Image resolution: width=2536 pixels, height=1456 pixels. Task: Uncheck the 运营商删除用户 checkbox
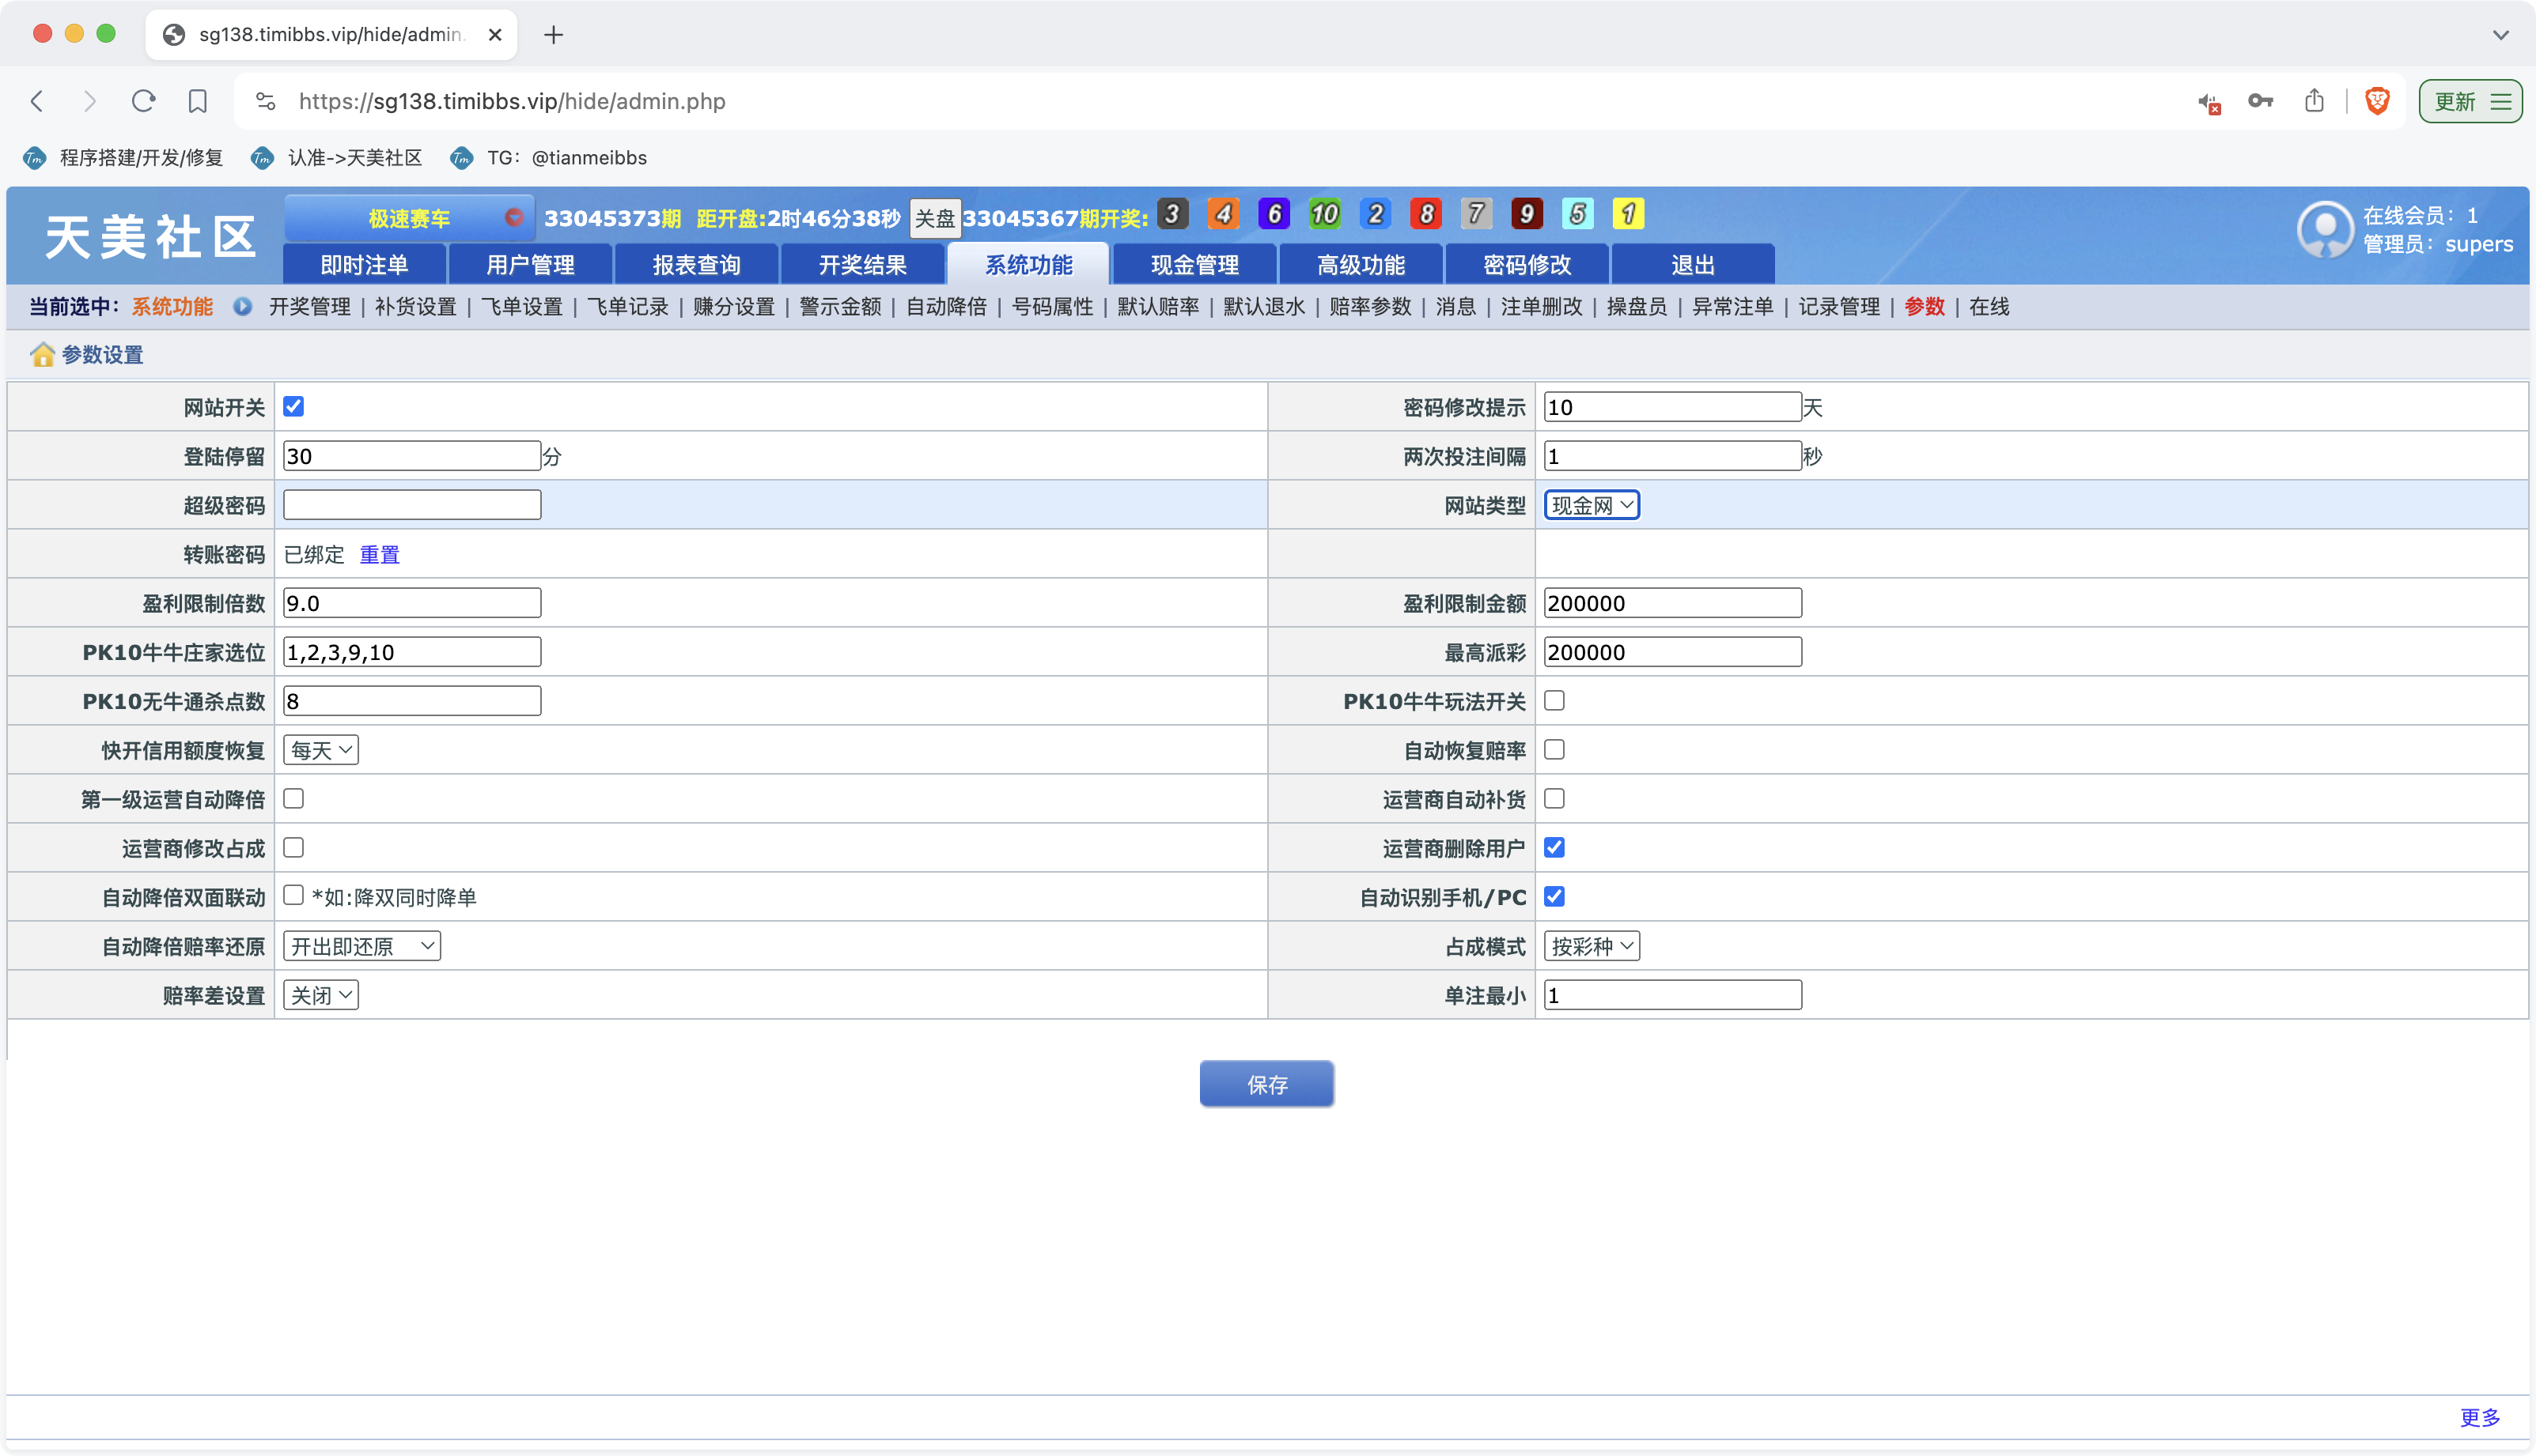tap(1554, 848)
